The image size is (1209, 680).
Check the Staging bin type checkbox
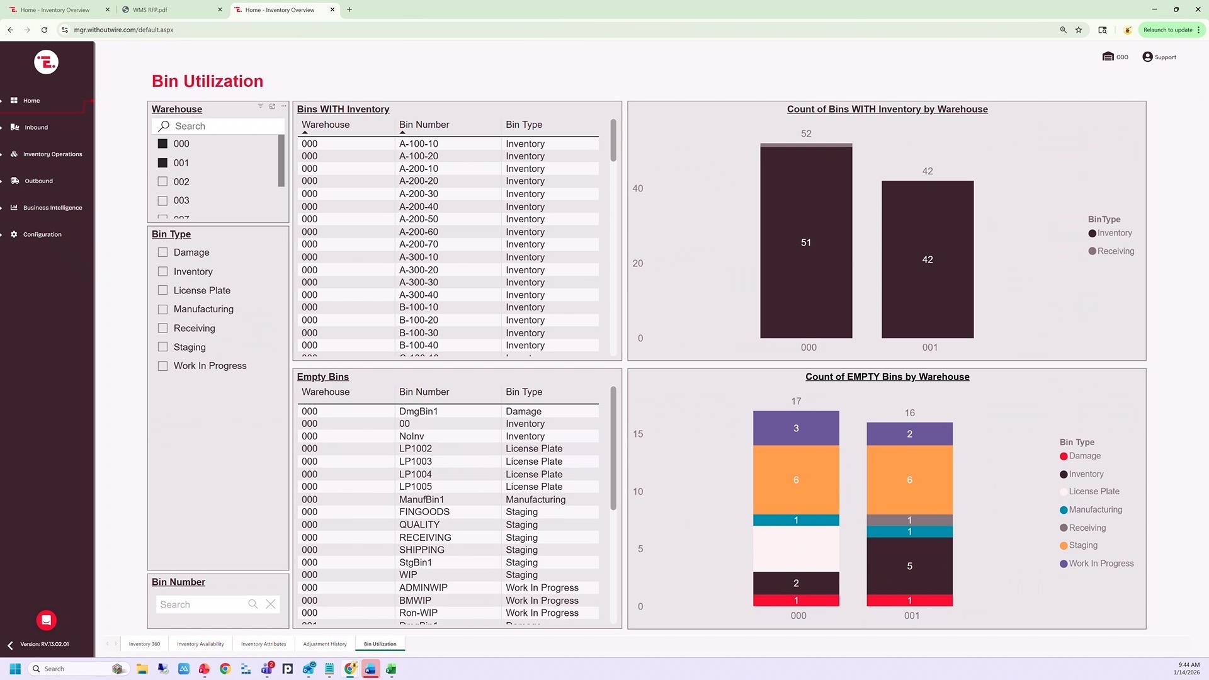[162, 347]
